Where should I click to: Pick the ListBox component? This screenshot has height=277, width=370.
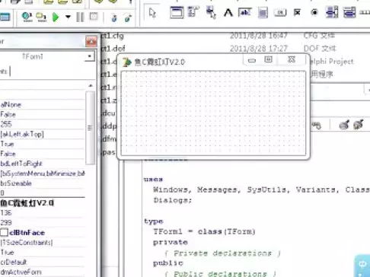(332, 12)
